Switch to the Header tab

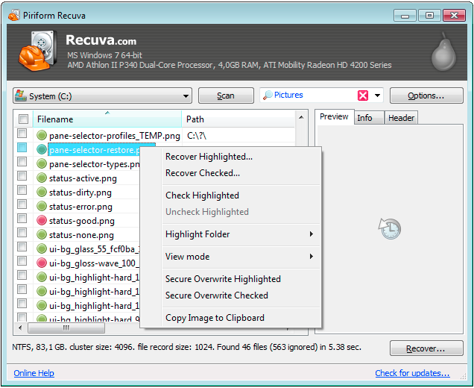click(401, 118)
